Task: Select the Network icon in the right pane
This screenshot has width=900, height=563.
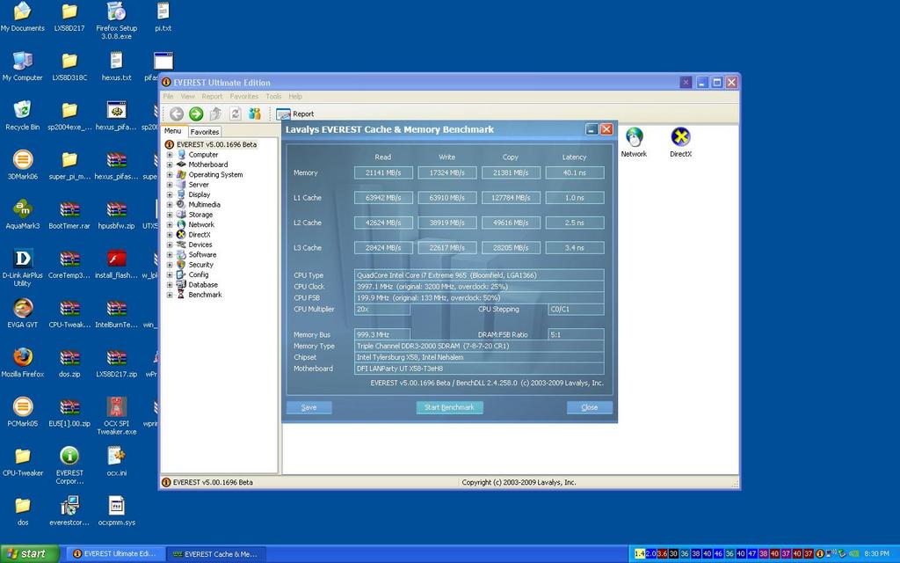Action: (x=634, y=142)
